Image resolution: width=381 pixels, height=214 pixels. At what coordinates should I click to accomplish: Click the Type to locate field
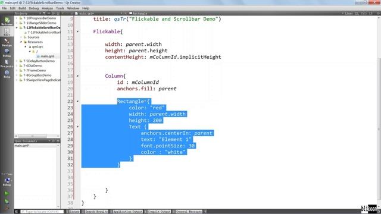click(42, 212)
